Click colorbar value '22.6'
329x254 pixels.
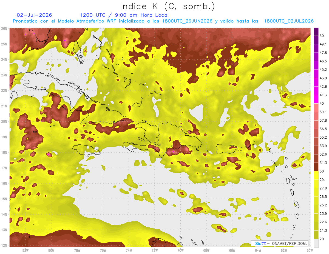323,222
